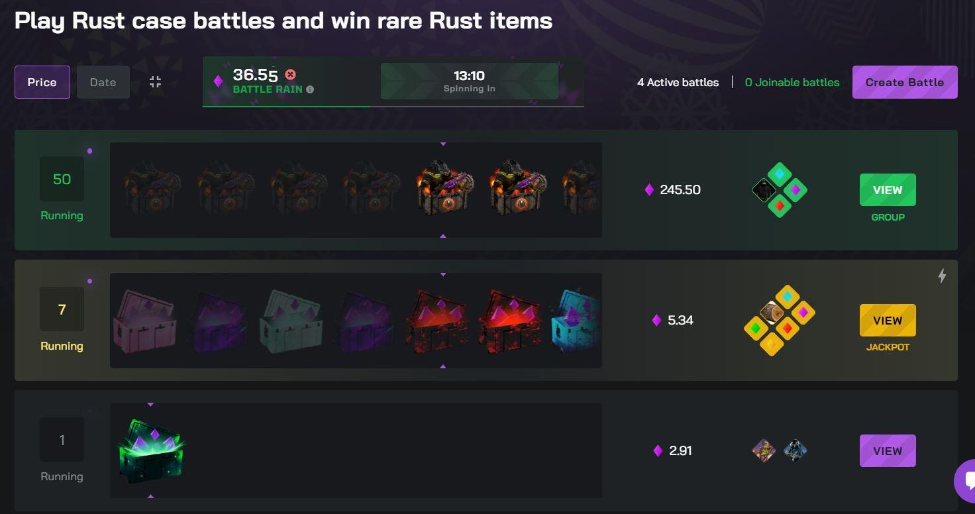Click the 13:10 Spinning in countdown
The height and width of the screenshot is (514, 975).
(469, 81)
